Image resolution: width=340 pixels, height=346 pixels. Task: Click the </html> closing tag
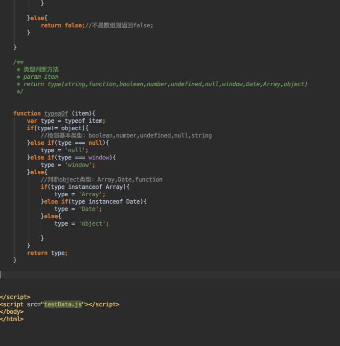coord(12,319)
